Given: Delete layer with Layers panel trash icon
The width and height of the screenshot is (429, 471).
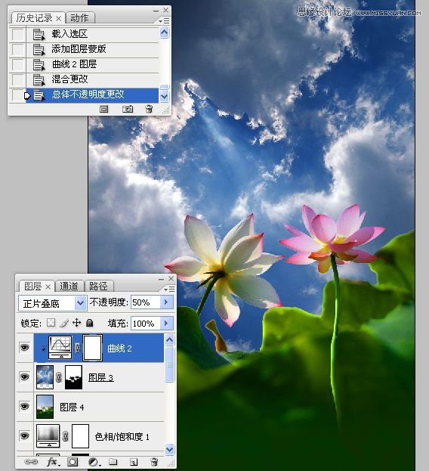Looking at the screenshot, I should [x=154, y=461].
